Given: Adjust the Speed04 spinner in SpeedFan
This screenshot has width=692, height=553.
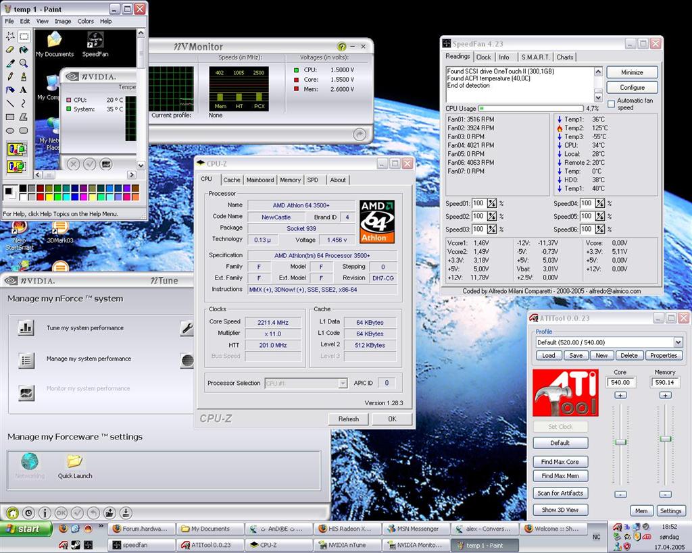Looking at the screenshot, I should point(600,204).
